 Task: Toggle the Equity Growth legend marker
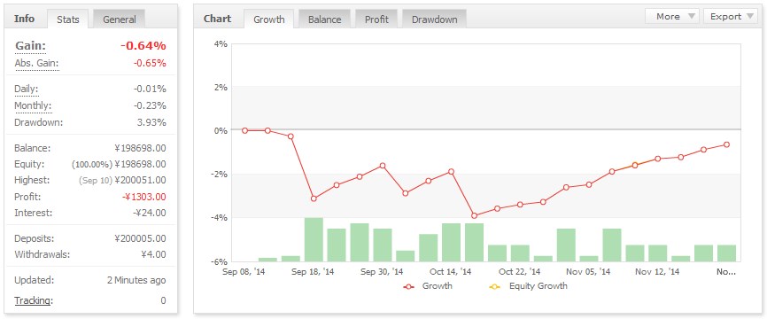click(x=495, y=287)
